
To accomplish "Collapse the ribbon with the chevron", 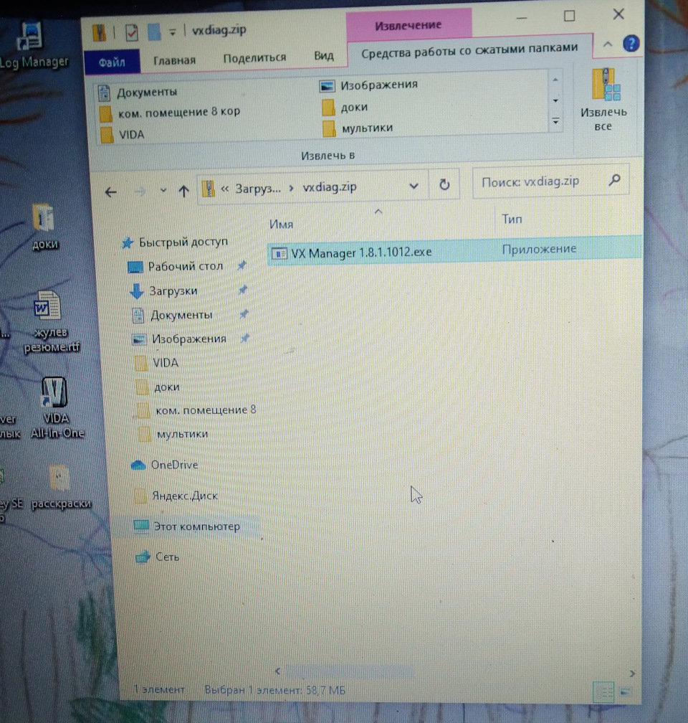I will pos(608,44).
